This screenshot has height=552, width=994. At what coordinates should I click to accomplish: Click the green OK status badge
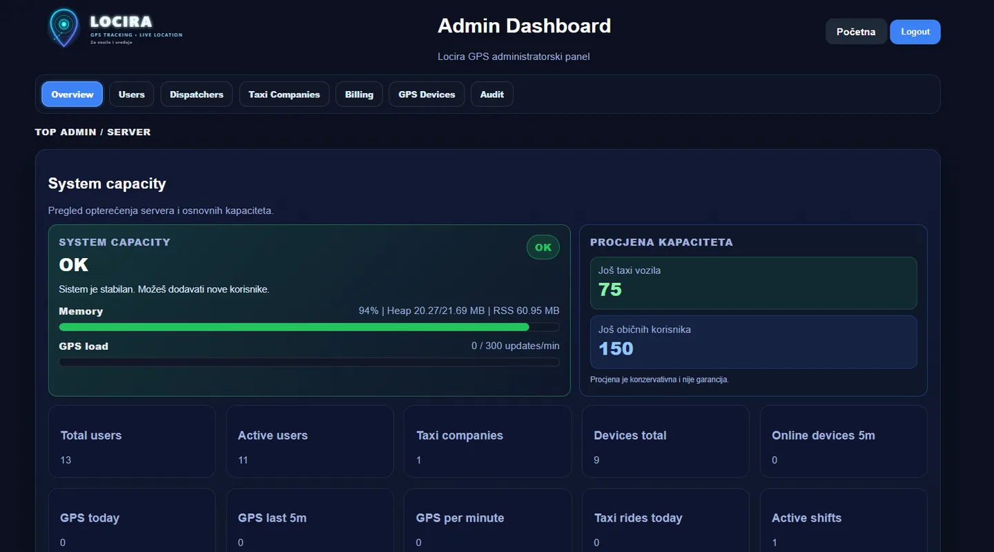coord(543,248)
